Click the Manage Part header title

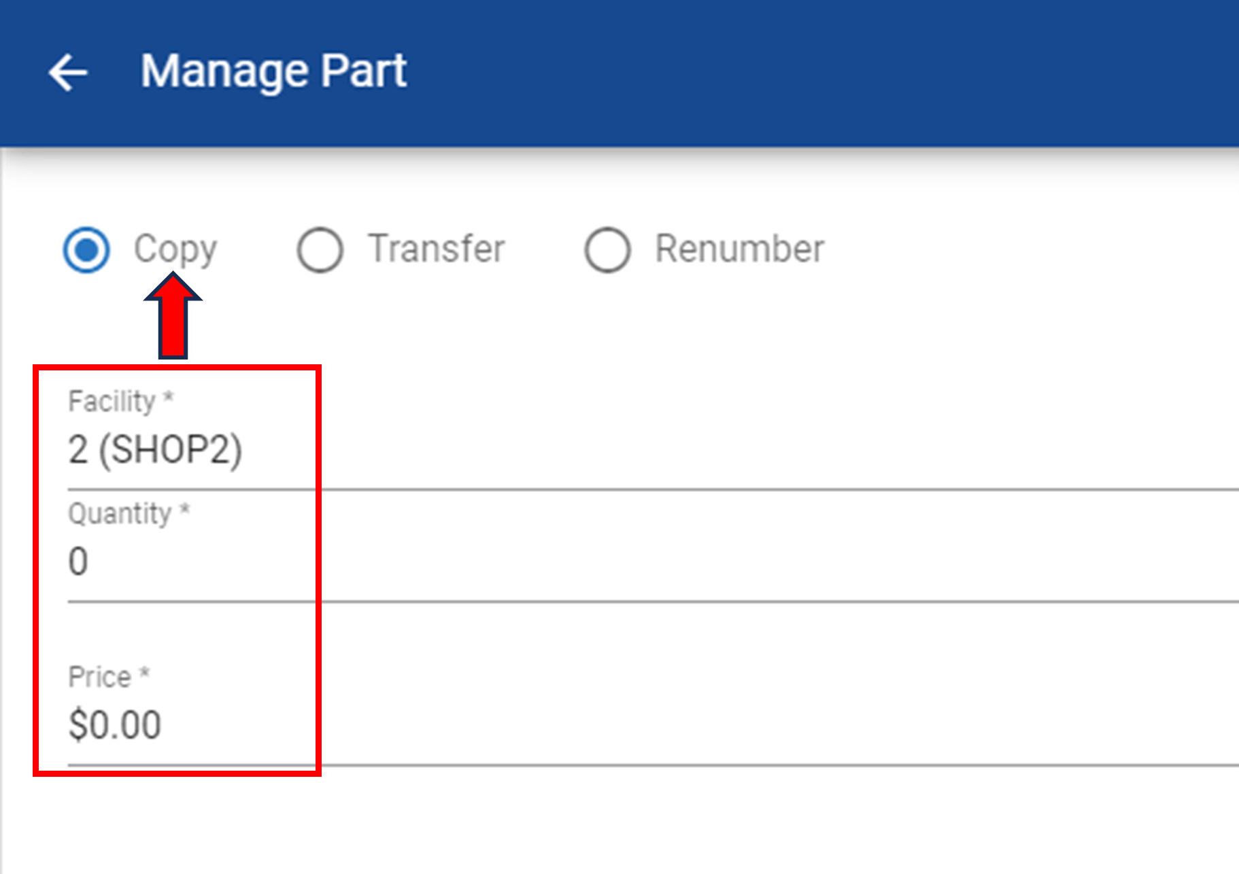pyautogui.click(x=273, y=71)
